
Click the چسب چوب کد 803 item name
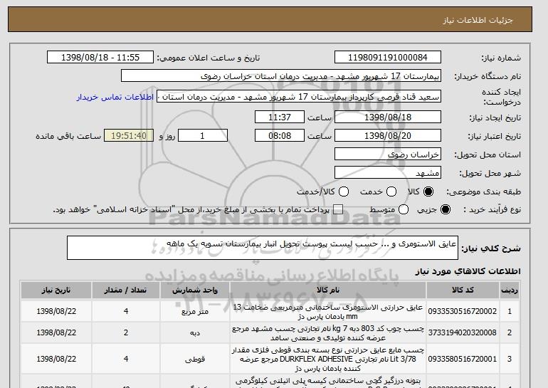328,333
